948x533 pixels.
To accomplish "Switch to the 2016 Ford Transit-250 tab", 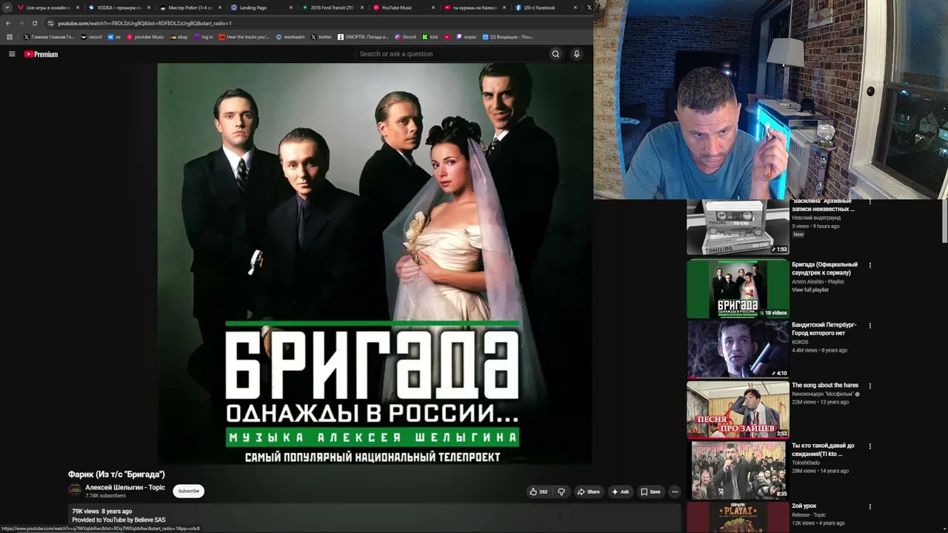I will coord(332,7).
